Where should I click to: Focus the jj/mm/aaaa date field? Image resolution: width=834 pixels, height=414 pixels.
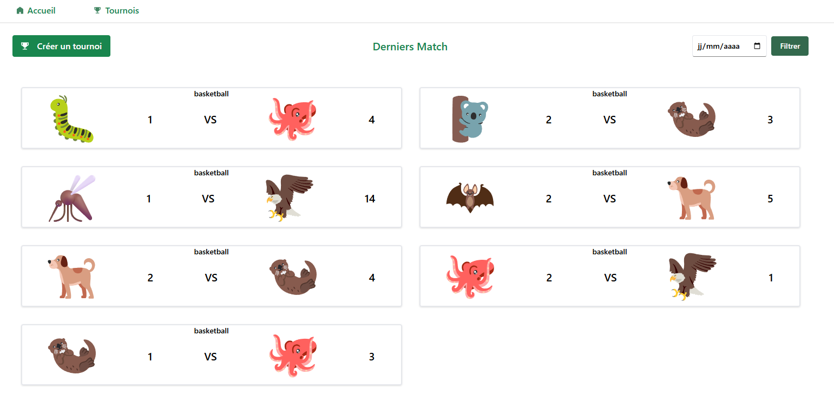pos(719,47)
